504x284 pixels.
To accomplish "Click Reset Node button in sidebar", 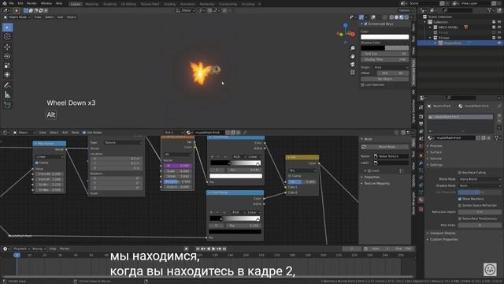I will pyautogui.click(x=385, y=147).
